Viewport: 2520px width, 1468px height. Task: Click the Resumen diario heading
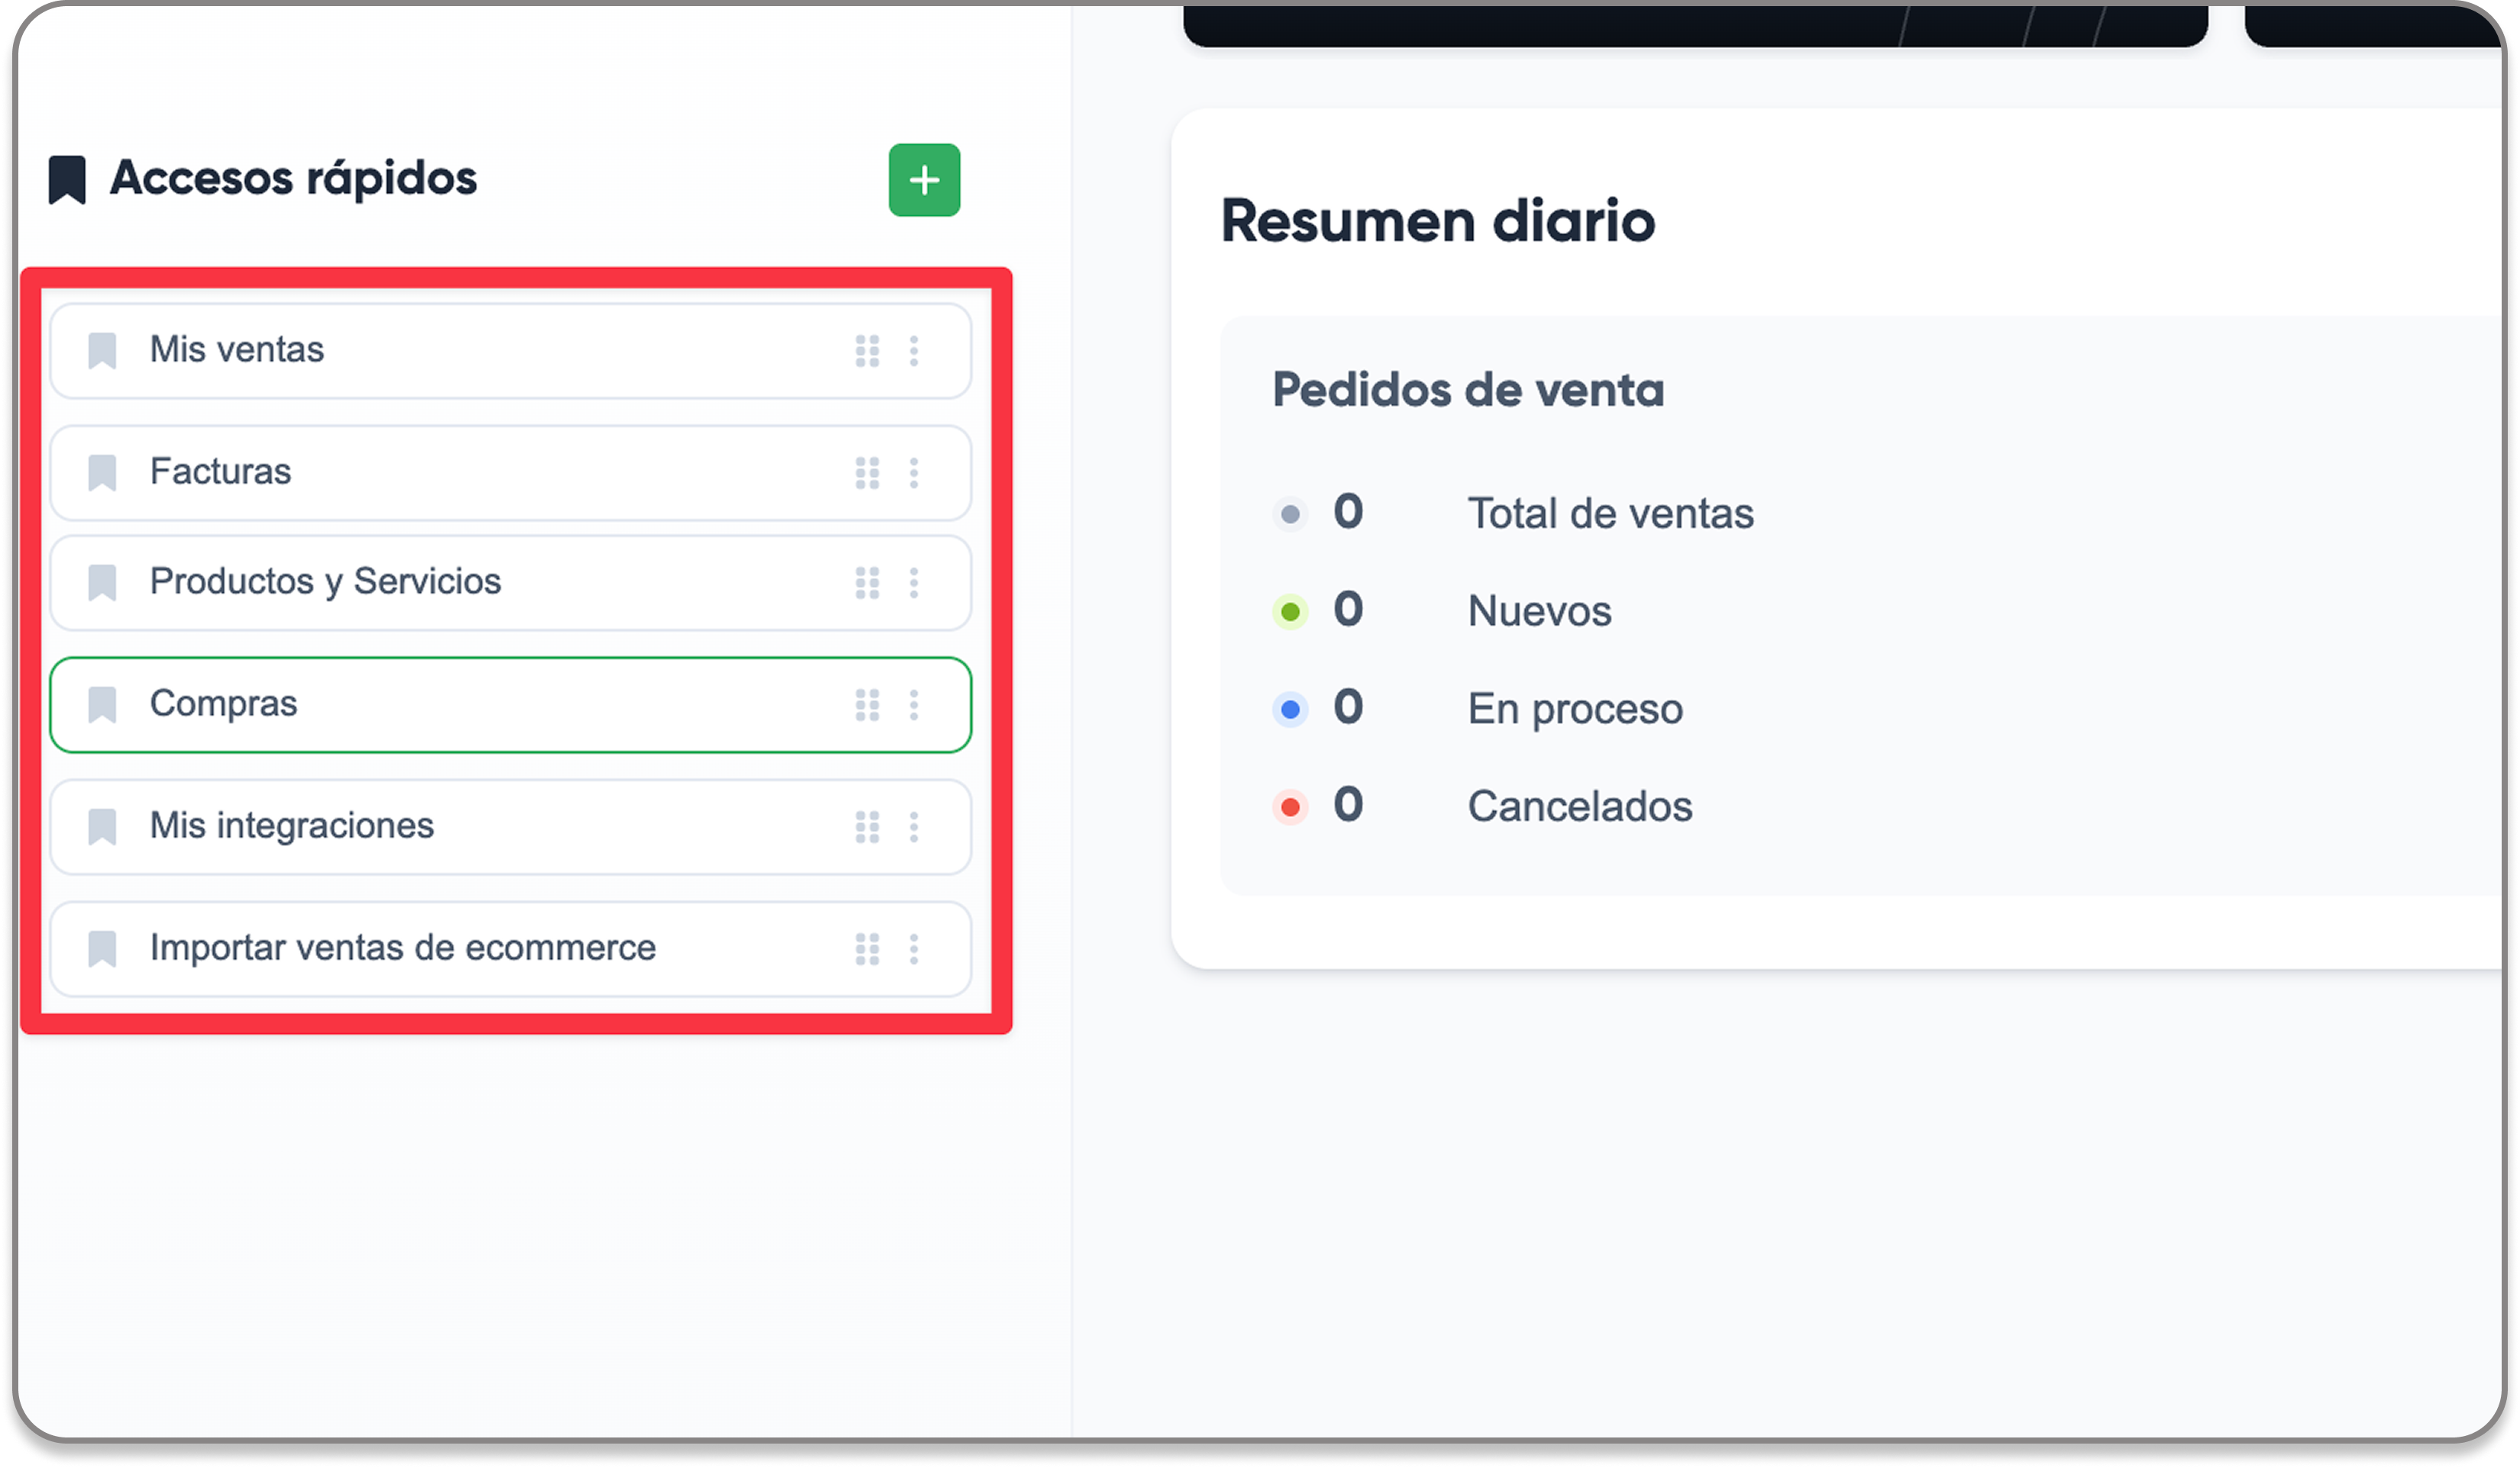[x=1438, y=221]
